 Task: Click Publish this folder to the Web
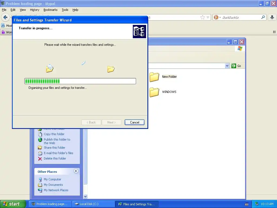tap(57, 141)
